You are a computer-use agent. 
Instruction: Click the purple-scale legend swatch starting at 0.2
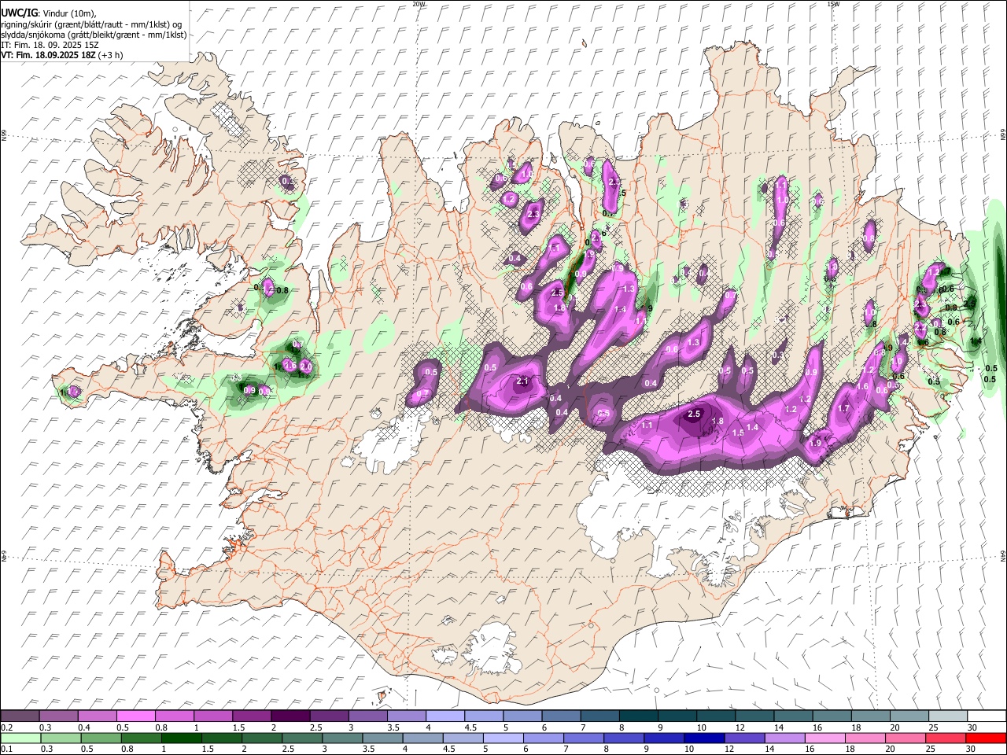pos(20,716)
